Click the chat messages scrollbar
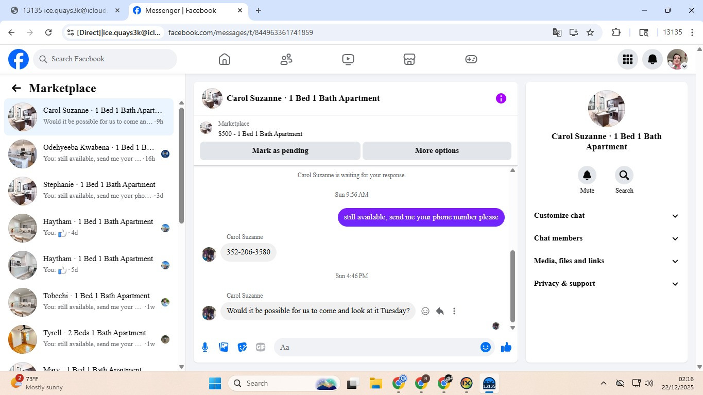The width and height of the screenshot is (703, 395). tap(512, 286)
